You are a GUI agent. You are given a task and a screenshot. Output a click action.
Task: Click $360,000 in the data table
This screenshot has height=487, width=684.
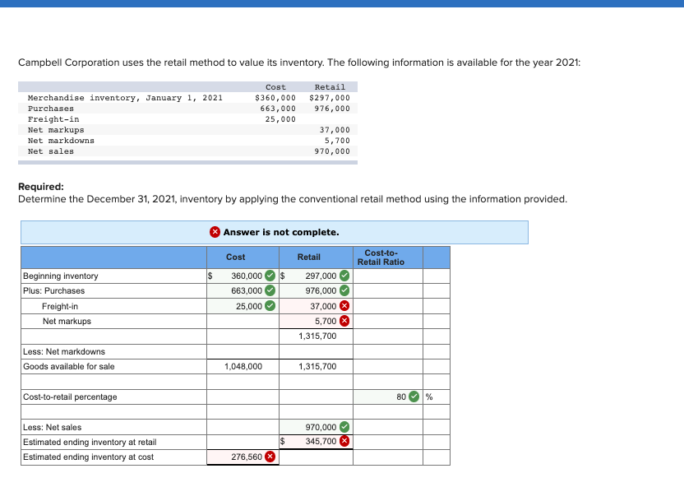pyautogui.click(x=275, y=98)
